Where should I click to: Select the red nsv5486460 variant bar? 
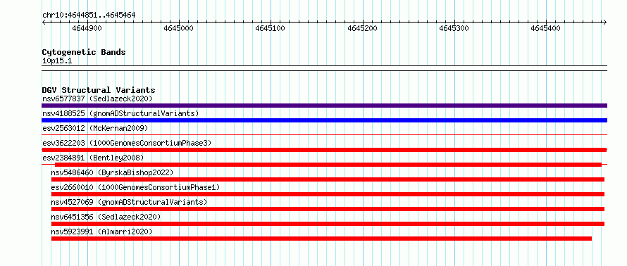click(328, 179)
